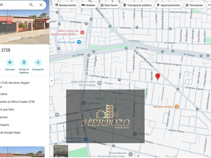Select the Qué hacer chip
This screenshot has height=158, width=211.
[109, 5]
